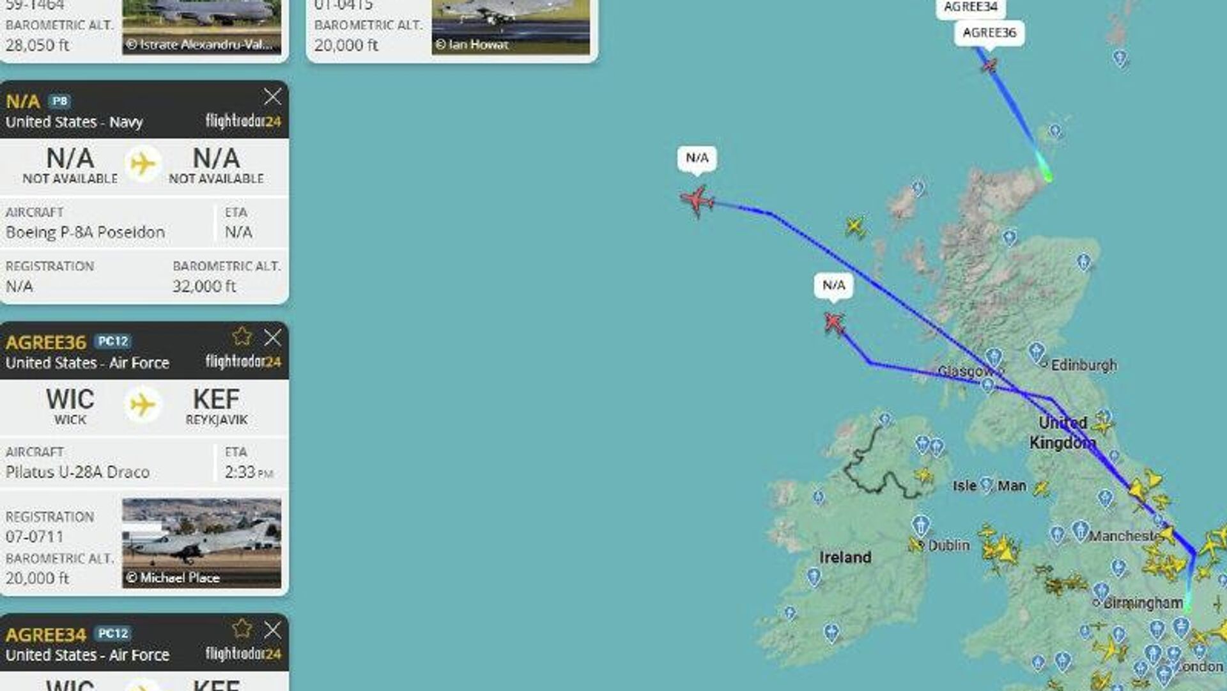
Task: Click the red P-8A plane farthest west
Action: pyautogui.click(x=697, y=201)
